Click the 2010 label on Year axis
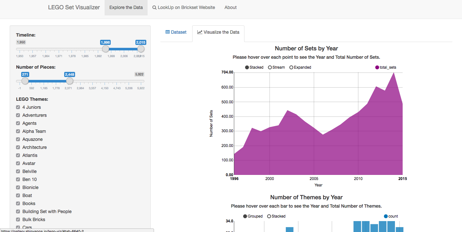This screenshot has width=462, height=232. point(358,179)
